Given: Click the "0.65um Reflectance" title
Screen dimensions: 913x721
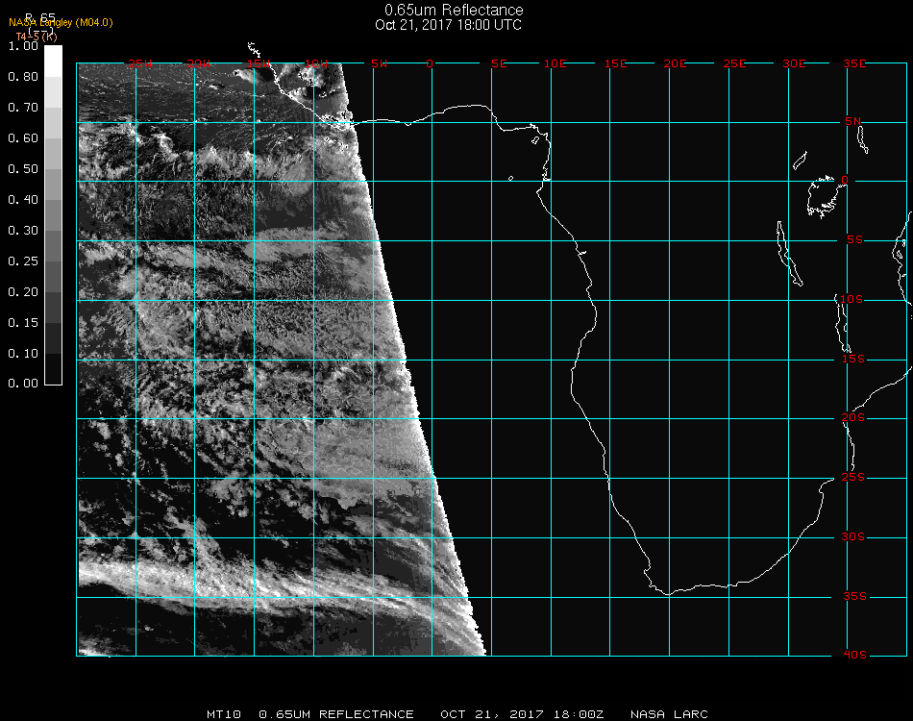Looking at the screenshot, I should pyautogui.click(x=454, y=10).
